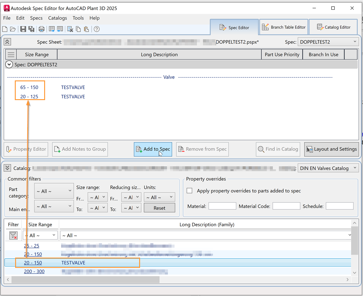Click the New spec file icon
This screenshot has width=363, height=296.
[5, 29]
